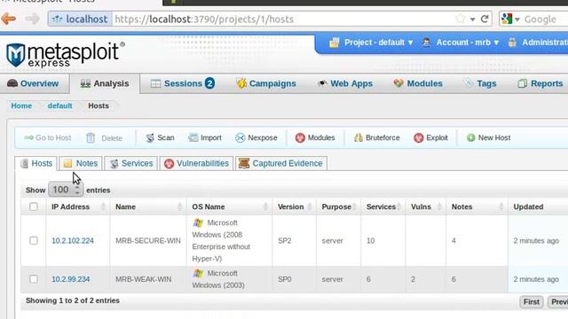The height and width of the screenshot is (319, 568).
Task: Open host link 10.2.99.234
Action: [71, 279]
